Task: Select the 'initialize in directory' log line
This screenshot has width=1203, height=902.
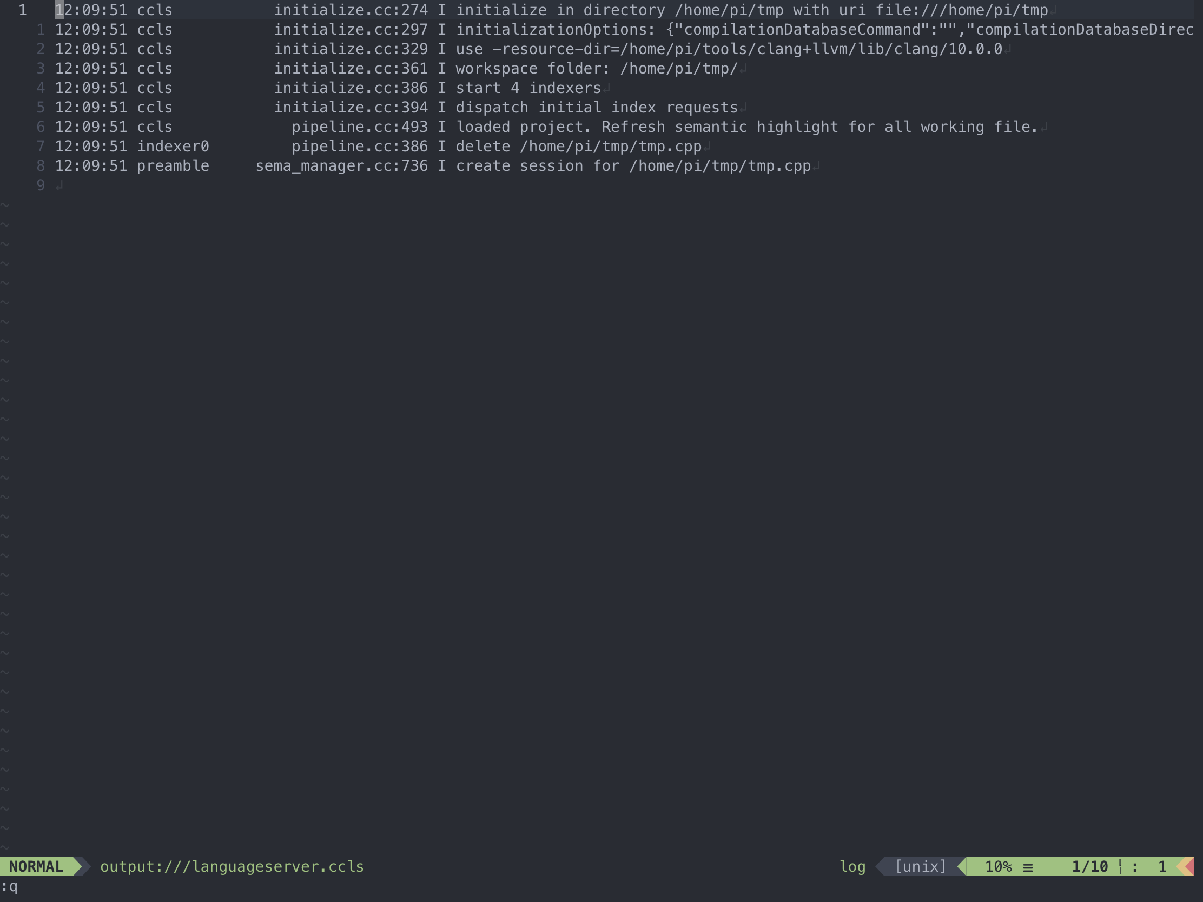Action: [x=544, y=10]
